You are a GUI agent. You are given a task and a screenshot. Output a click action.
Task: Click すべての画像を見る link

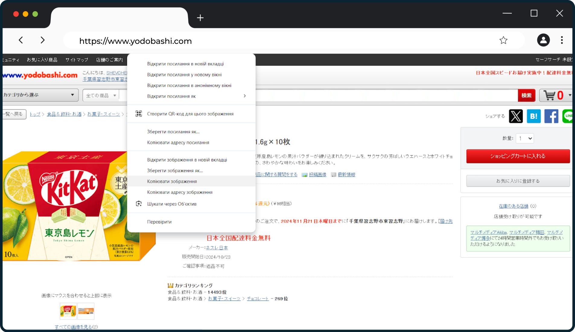[x=73, y=327]
